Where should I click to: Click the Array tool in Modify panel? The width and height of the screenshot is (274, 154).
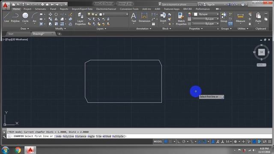(x=62, y=24)
